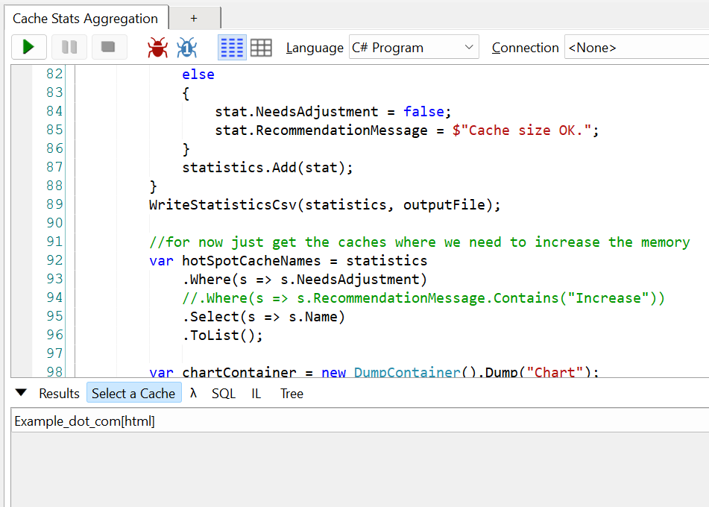Open the lambda (λ) results tab
This screenshot has width=709, height=507.
tap(194, 393)
